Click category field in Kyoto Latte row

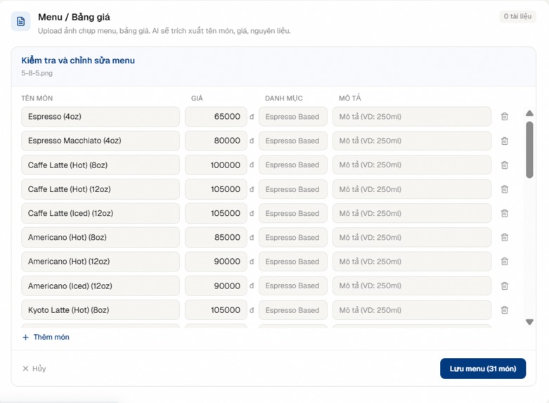(x=293, y=310)
